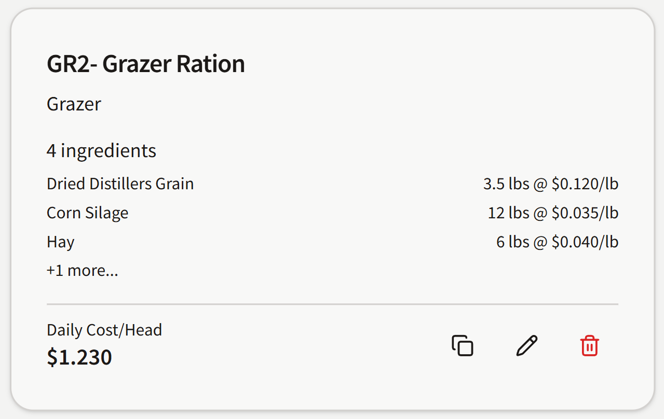Expand the "+1 more..." ingredients list

(83, 271)
